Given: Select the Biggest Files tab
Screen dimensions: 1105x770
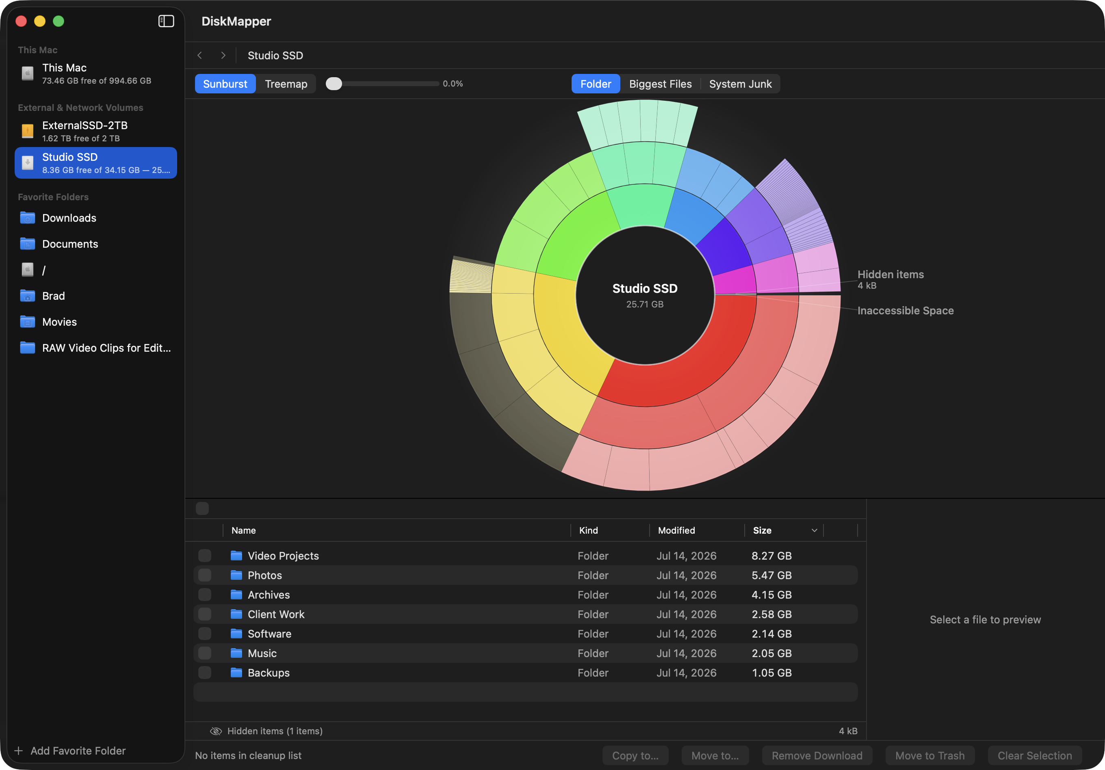Looking at the screenshot, I should tap(660, 84).
